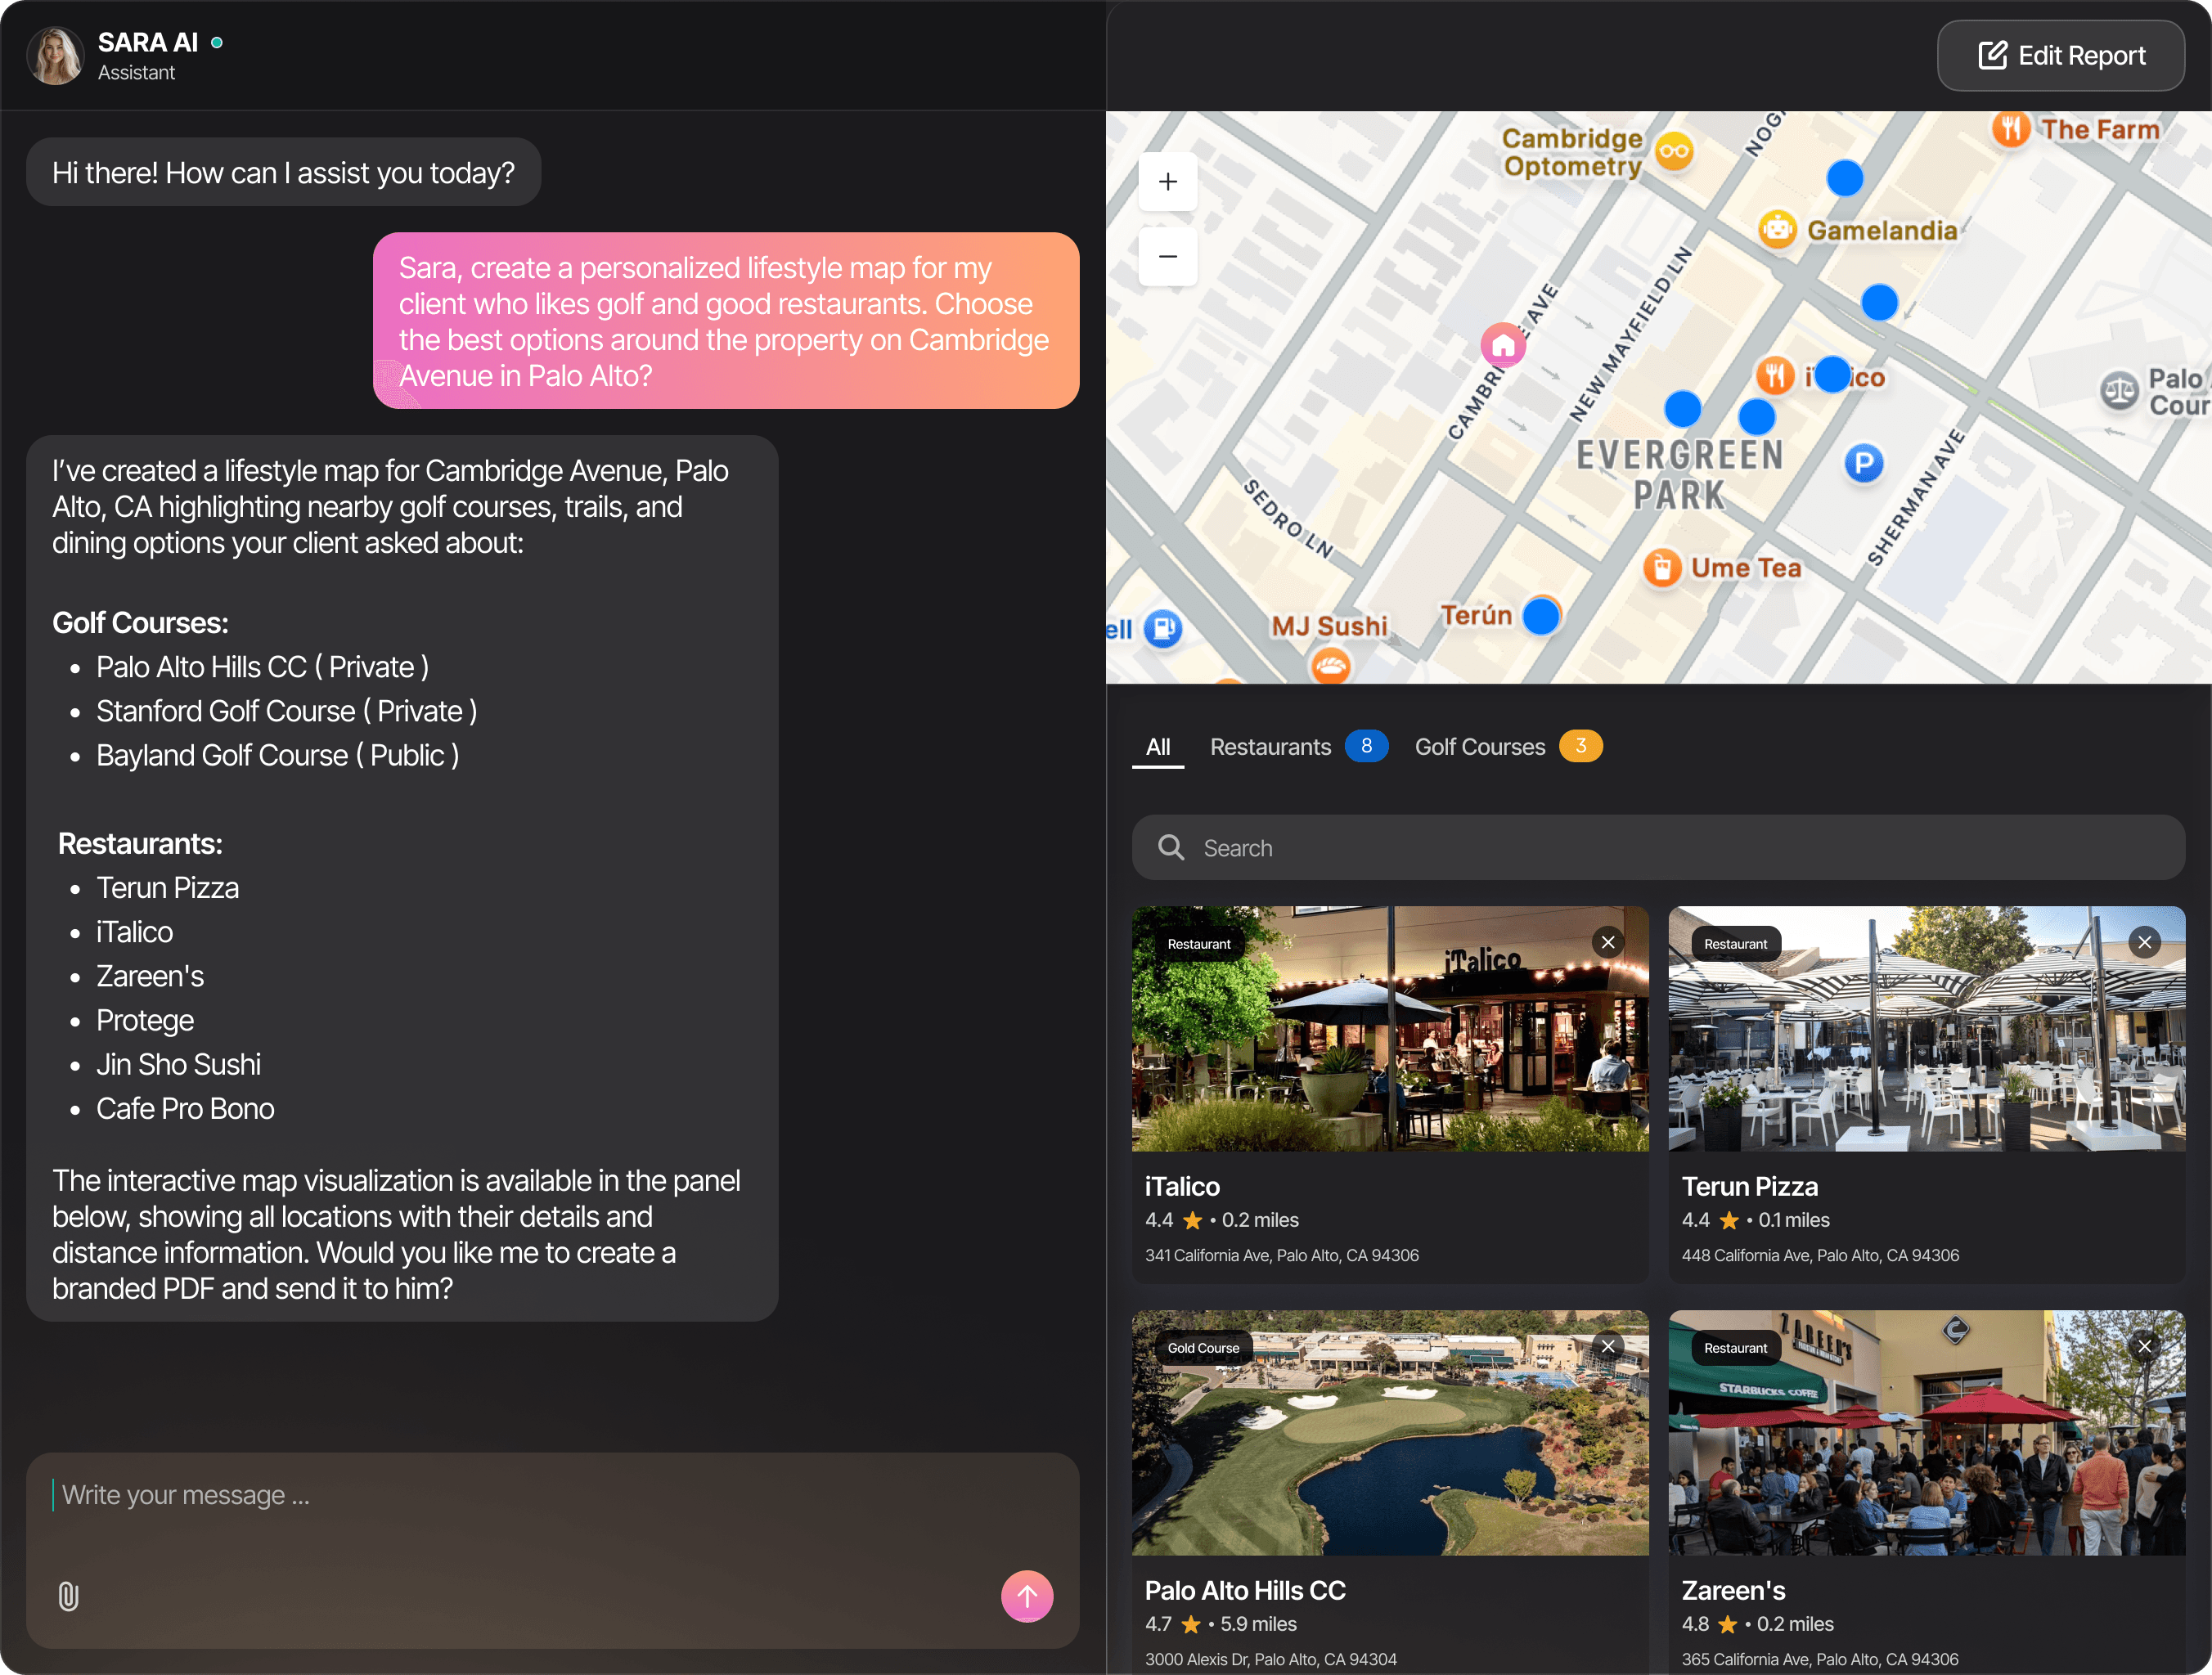Click the paperclip attachment icon
The width and height of the screenshot is (2212, 1675).
tap(68, 1596)
